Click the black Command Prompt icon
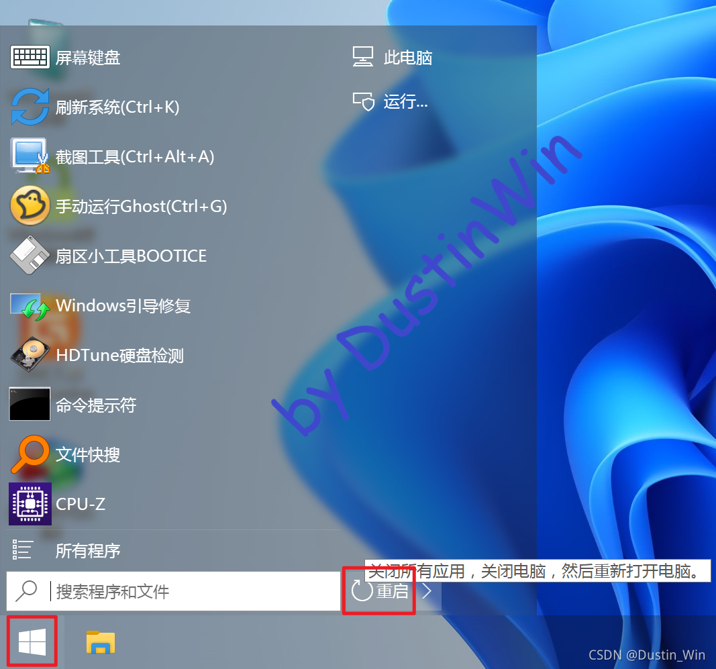This screenshot has width=716, height=669. (x=30, y=404)
